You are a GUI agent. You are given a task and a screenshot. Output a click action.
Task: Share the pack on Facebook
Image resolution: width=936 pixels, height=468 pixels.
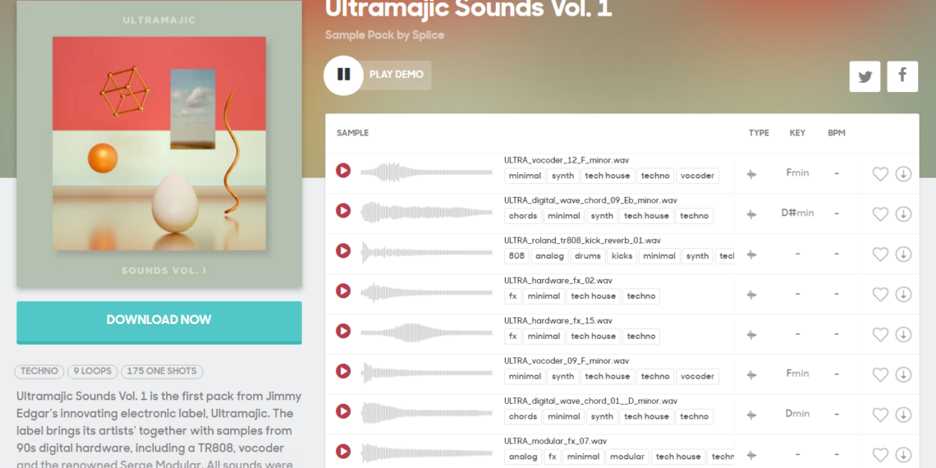tap(902, 76)
